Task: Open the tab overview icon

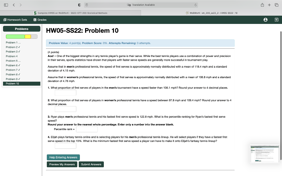Action: click(x=276, y=5)
